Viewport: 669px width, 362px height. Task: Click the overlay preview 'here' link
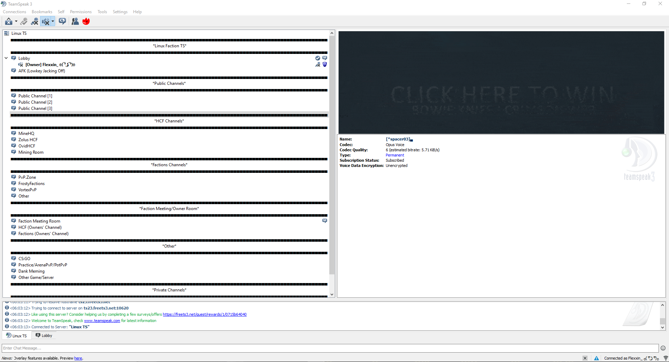point(78,358)
